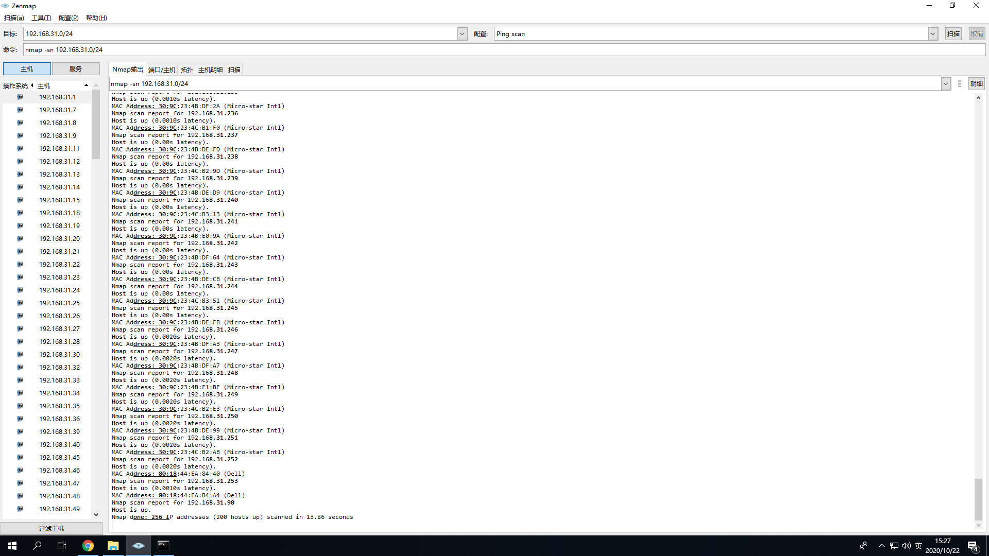Open the command prompt taskbar icon
Image resolution: width=989 pixels, height=556 pixels.
(x=163, y=546)
